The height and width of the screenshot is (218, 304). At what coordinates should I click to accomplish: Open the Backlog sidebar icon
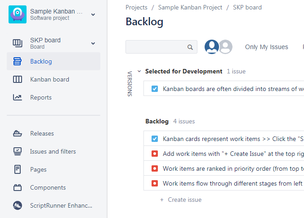tap(18, 61)
